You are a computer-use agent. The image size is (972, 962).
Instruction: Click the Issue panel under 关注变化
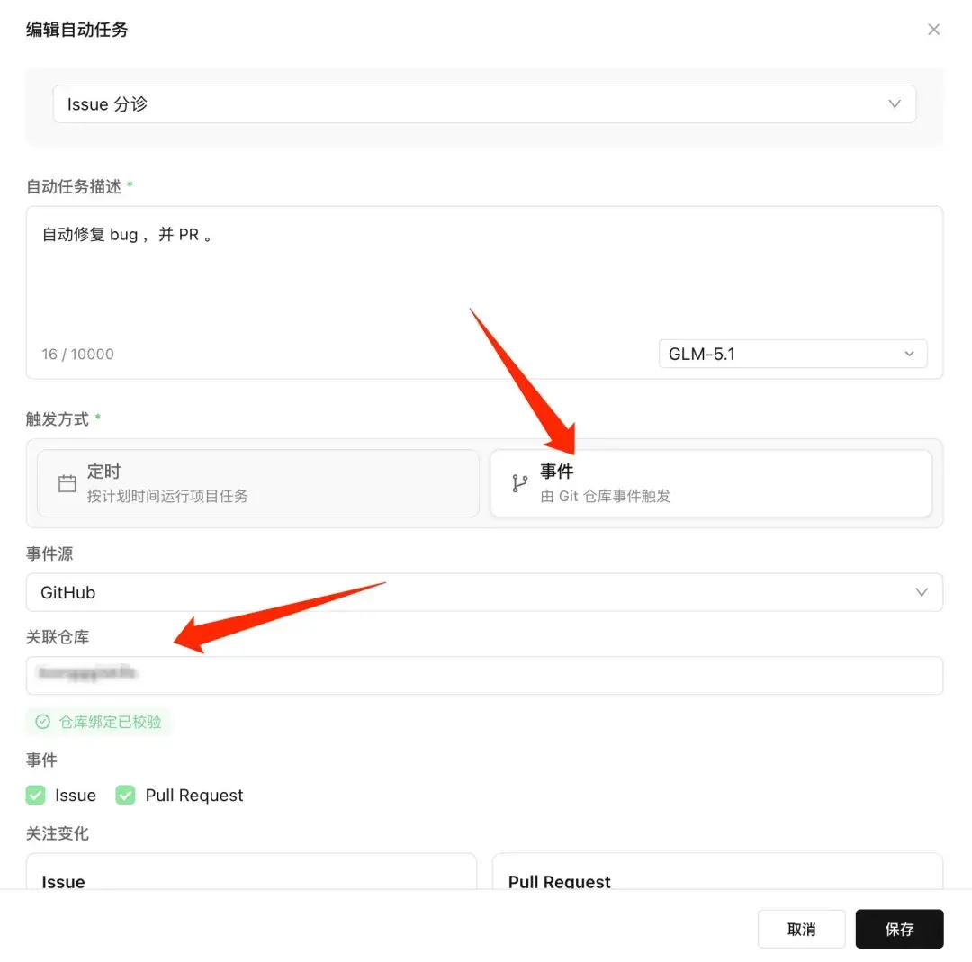click(251, 871)
